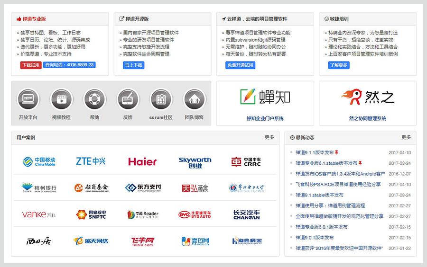427x267 pixels.
Task: Open the 禅道发布IOS客户端1.3.4 news item
Action: (x=340, y=174)
